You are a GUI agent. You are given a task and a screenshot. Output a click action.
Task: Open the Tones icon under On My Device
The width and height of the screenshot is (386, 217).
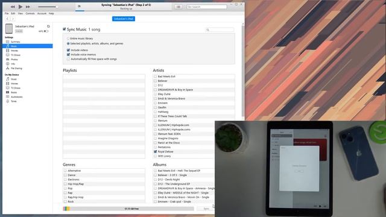(x=8, y=101)
